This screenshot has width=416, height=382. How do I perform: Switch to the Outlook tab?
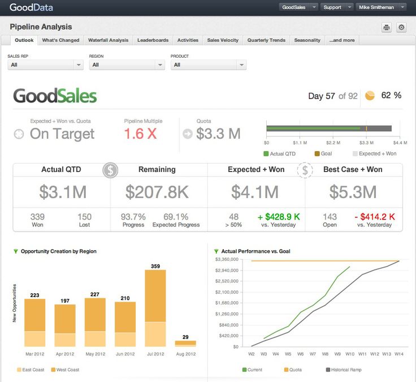point(24,40)
